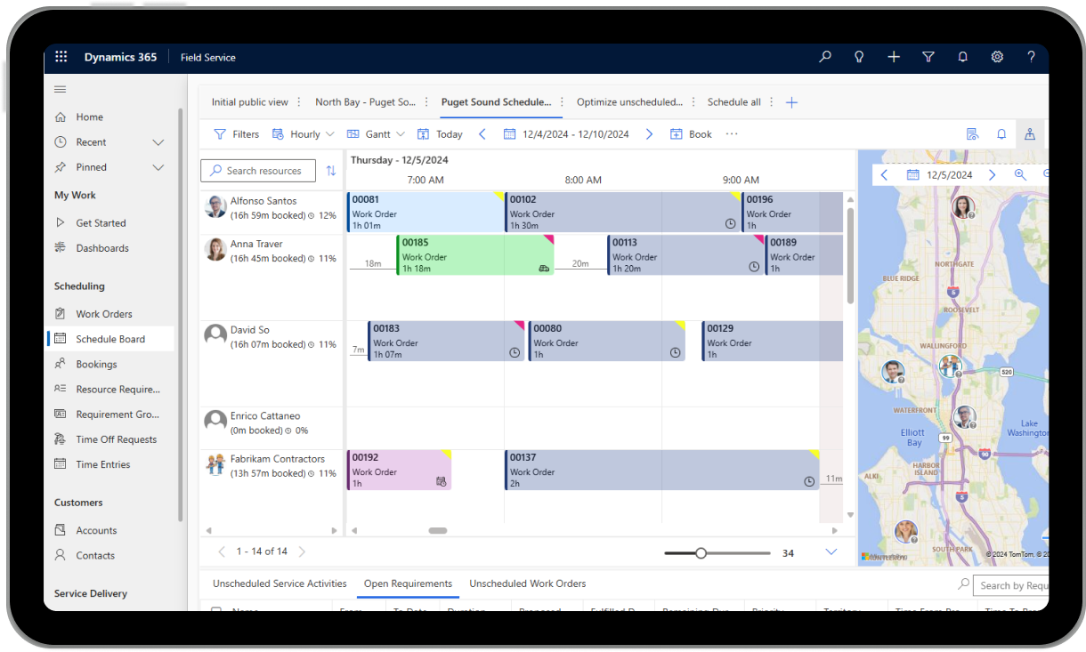Click the vertical schedule scrollbar thumb
1086x652 pixels.
[850, 255]
